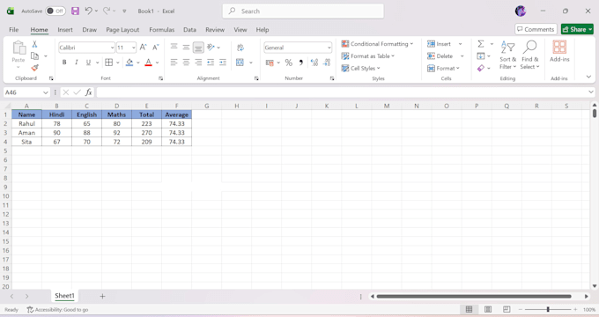
Task: Click the Search box
Action: coord(303,11)
